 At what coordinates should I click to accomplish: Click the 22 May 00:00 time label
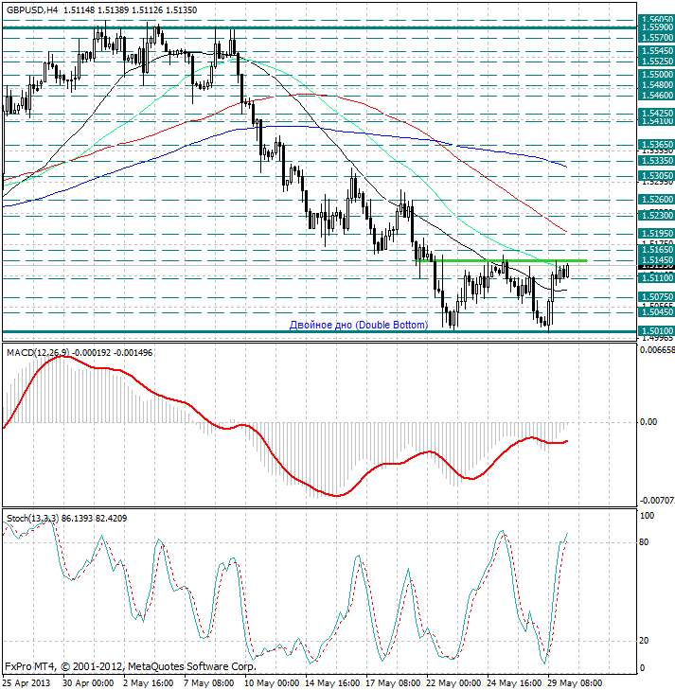tap(453, 683)
